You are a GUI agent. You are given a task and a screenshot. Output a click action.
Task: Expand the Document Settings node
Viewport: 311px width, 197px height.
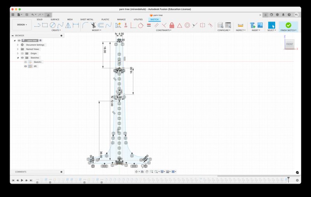coord(17,45)
